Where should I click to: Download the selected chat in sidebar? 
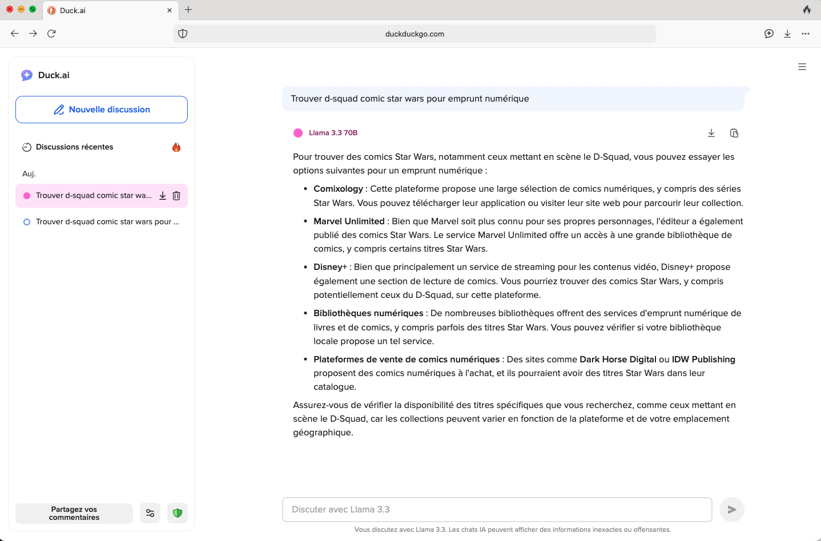click(163, 196)
